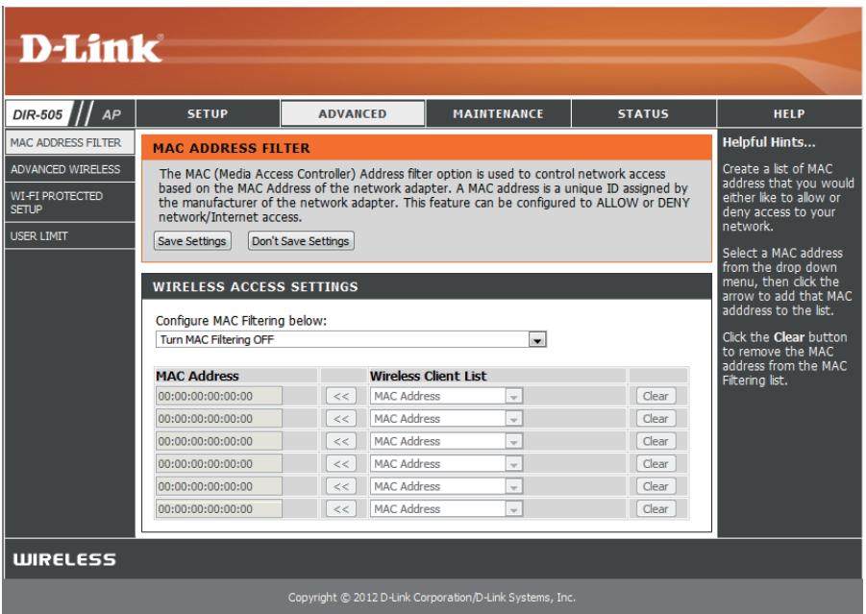Open the HELP tab
Screen dimensions: 866x614
click(x=789, y=113)
